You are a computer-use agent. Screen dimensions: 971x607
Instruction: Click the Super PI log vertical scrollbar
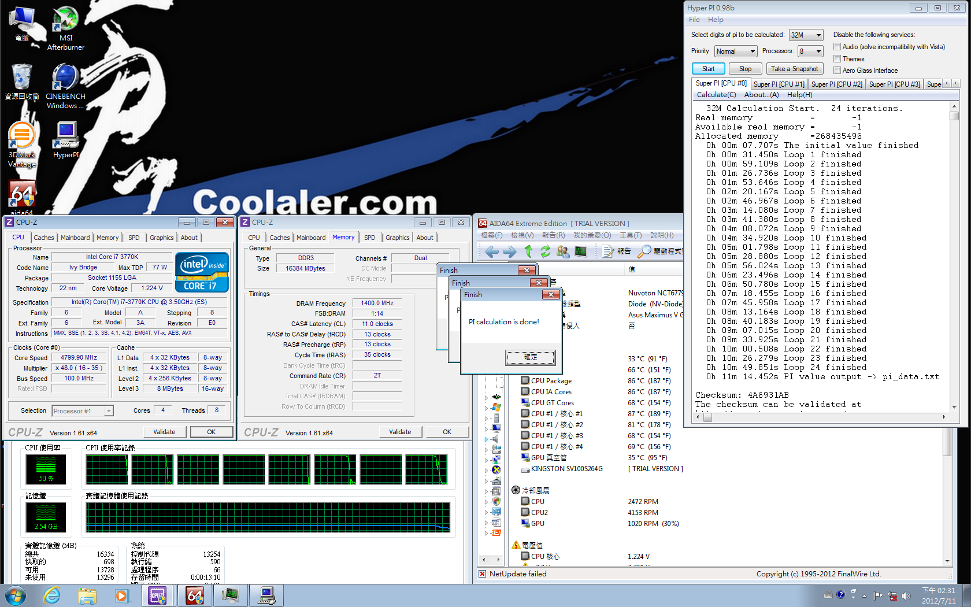pyautogui.click(x=954, y=257)
